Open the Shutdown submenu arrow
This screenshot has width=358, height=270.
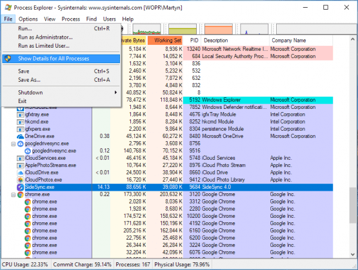pyautogui.click(x=115, y=92)
